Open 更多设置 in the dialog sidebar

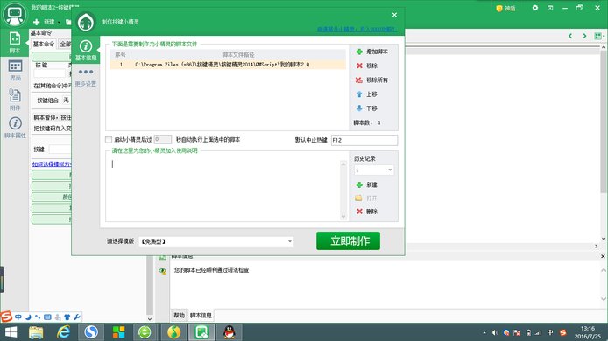pyautogui.click(x=86, y=77)
